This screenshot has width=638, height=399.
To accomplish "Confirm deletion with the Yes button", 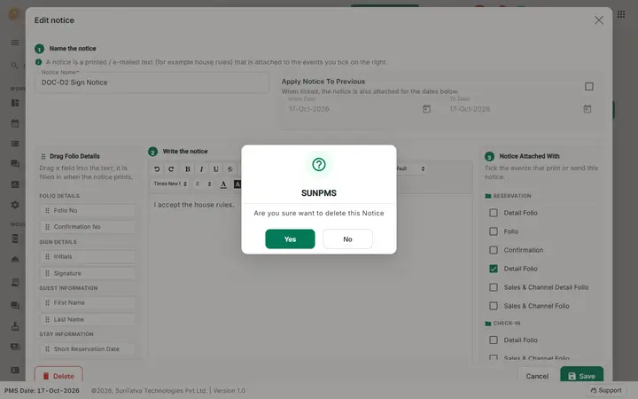I will (x=290, y=239).
